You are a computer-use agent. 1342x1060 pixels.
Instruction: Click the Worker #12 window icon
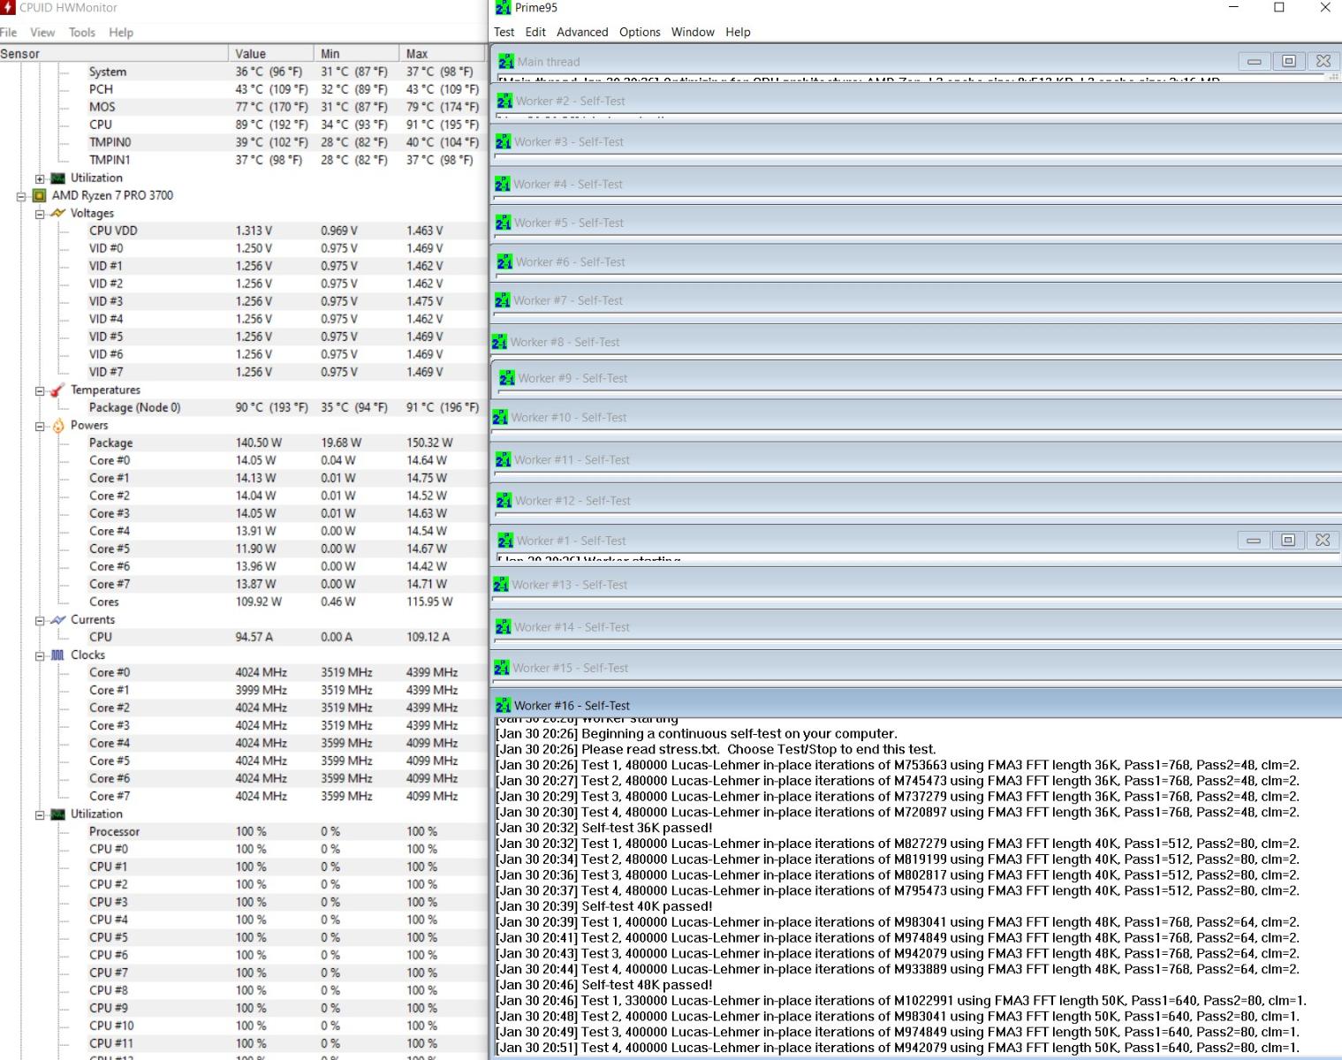504,500
